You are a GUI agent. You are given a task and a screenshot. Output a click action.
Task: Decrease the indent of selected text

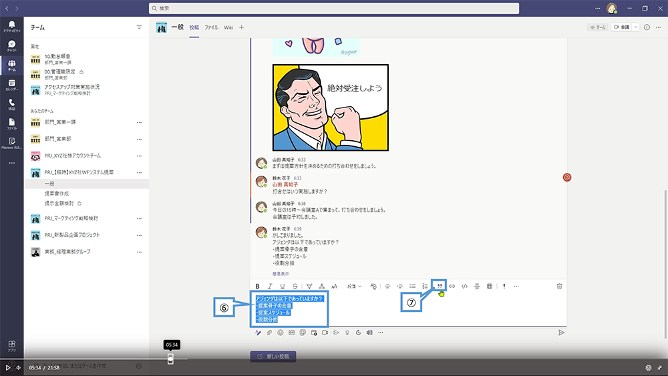pyautogui.click(x=387, y=286)
